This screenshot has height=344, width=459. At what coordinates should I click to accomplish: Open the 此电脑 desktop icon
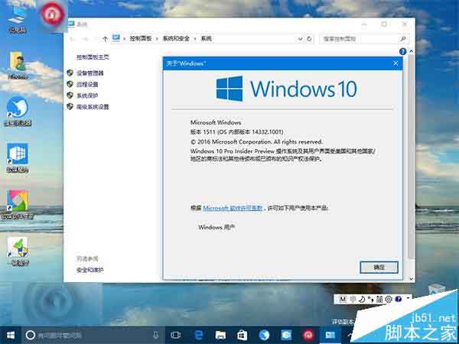(18, 19)
